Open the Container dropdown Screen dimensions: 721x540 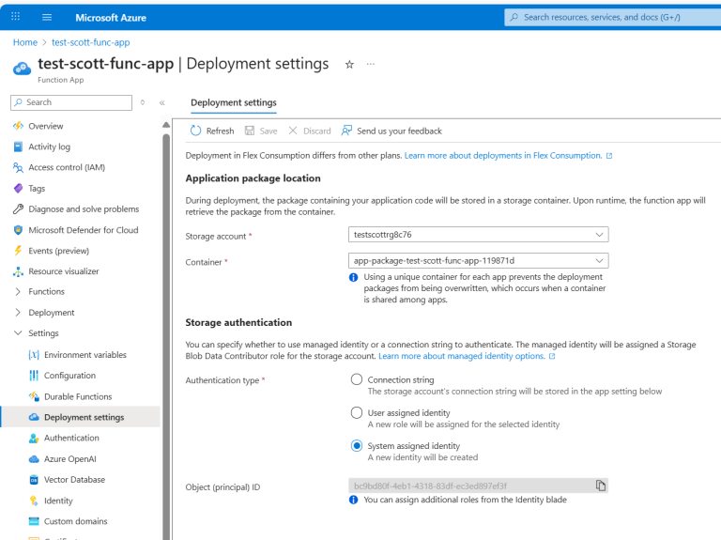click(478, 261)
